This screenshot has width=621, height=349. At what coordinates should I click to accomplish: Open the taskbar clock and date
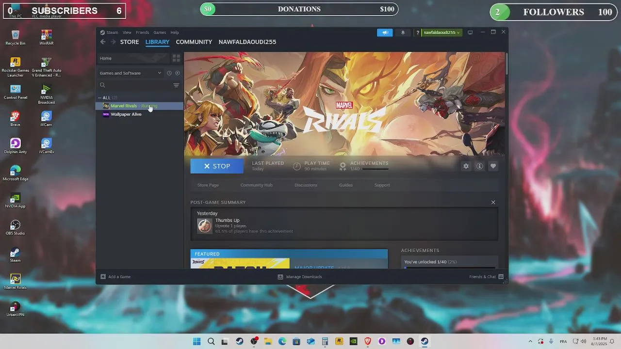pyautogui.click(x=600, y=341)
